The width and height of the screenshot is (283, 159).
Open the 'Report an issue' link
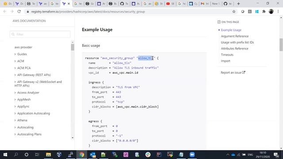pyautogui.click(x=233, y=72)
